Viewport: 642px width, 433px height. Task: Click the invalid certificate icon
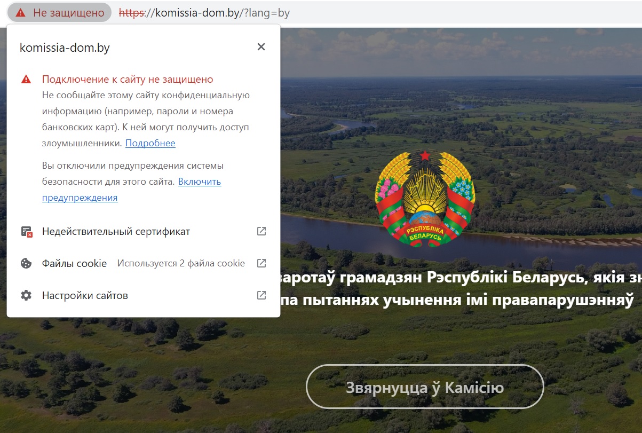(x=26, y=232)
